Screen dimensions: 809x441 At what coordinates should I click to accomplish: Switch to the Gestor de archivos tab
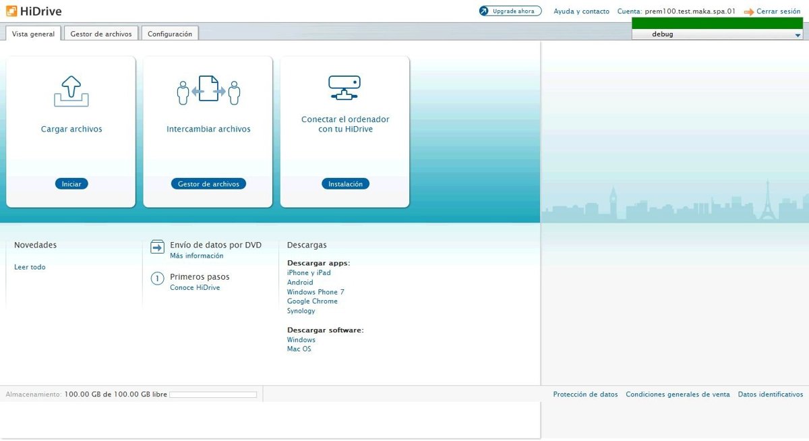click(101, 34)
